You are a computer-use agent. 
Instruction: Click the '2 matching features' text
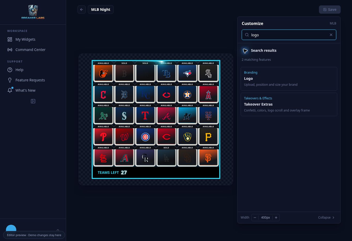256,59
